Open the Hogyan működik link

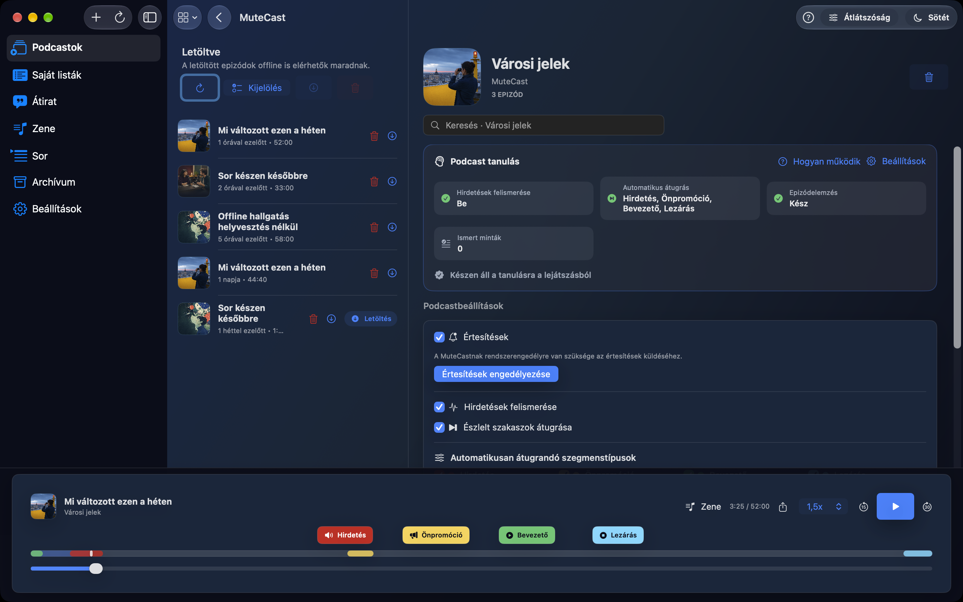point(819,161)
